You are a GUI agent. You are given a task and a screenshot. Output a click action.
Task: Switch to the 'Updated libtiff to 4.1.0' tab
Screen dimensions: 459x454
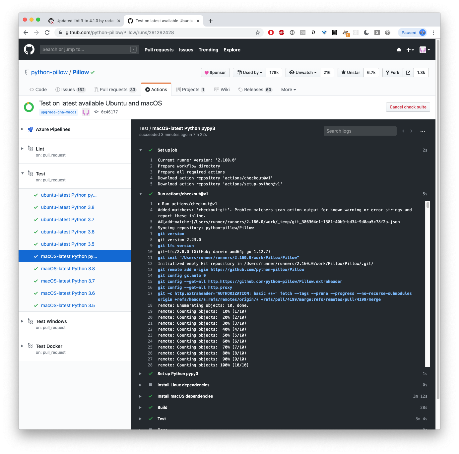pyautogui.click(x=85, y=21)
